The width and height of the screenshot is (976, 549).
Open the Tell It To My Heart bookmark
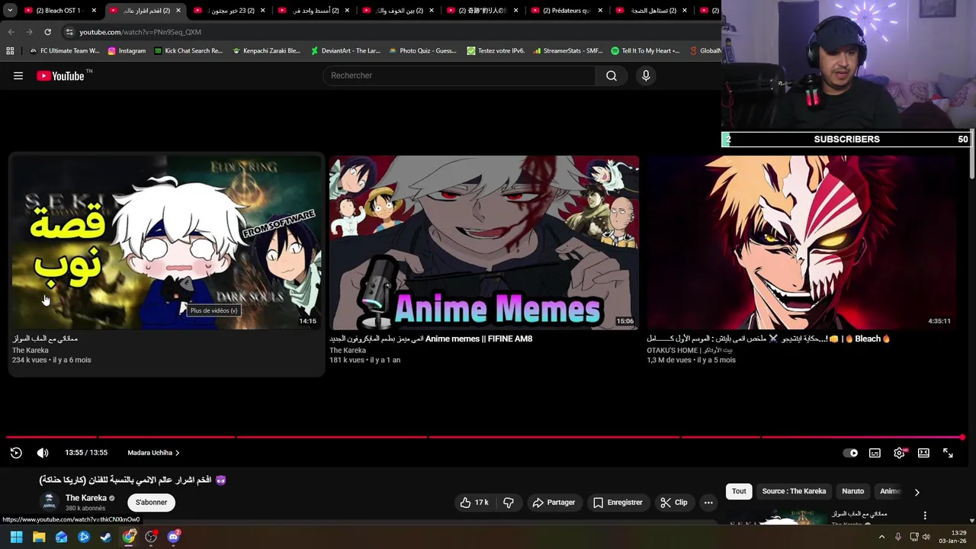click(x=645, y=51)
